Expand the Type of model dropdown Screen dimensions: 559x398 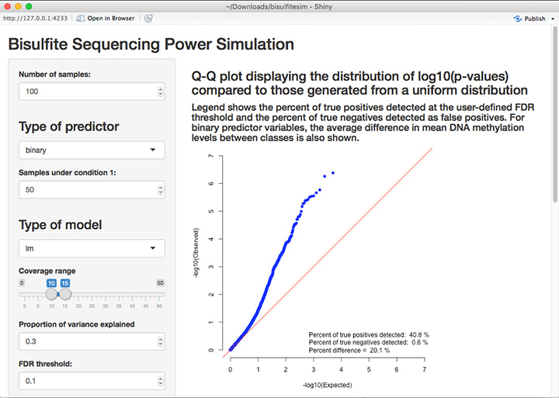tap(92, 248)
